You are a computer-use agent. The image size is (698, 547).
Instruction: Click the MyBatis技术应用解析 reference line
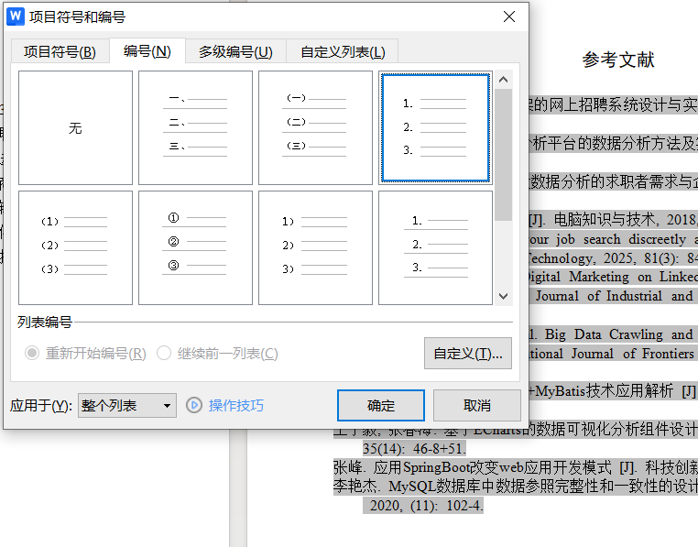(x=613, y=391)
